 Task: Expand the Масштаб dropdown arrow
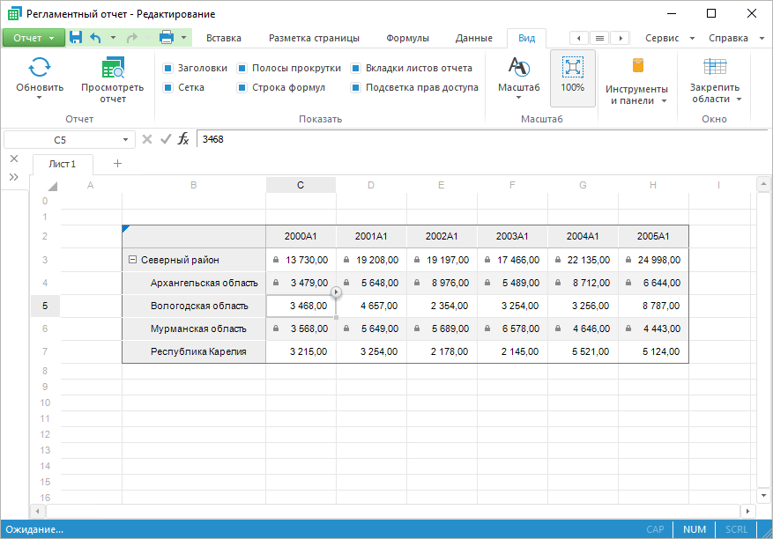[x=518, y=98]
